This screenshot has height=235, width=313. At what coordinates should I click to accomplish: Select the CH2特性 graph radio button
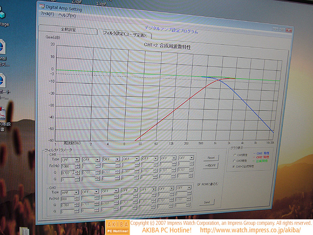point(234,161)
